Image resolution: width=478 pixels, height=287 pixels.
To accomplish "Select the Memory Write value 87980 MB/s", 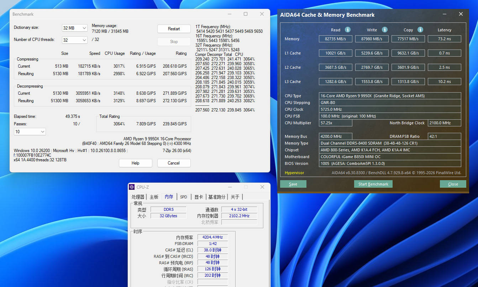I will click(372, 39).
